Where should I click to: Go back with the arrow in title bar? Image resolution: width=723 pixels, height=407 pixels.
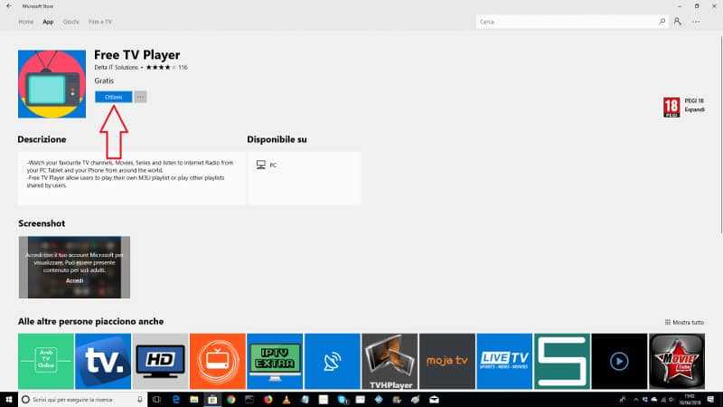(x=9, y=6)
